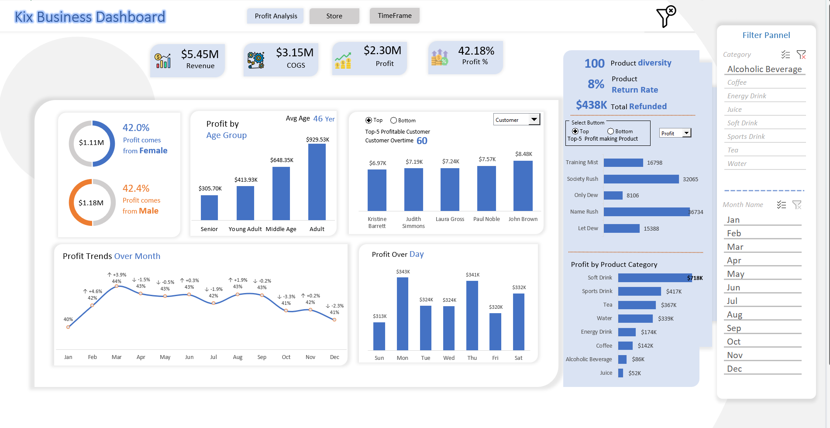Click the Adult bar in age chart
This screenshot has width=830, height=428.
point(317,182)
